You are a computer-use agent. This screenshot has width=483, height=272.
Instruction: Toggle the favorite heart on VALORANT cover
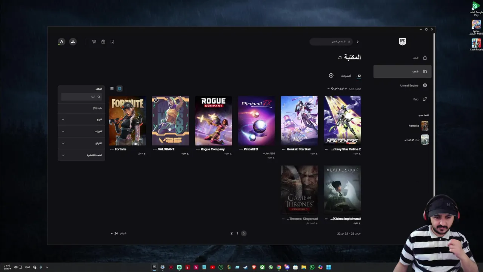156,100
